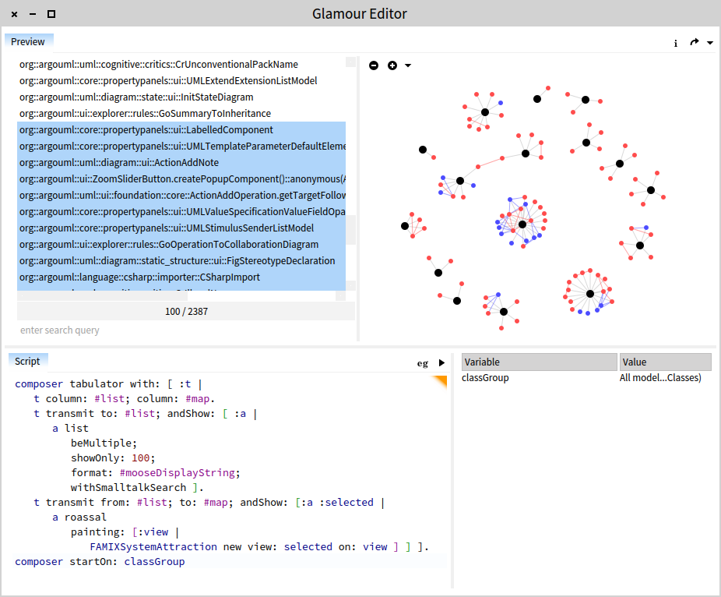The height and width of the screenshot is (597, 721).
Task: Select UMLTemplateParameterDefaultEleme list entry
Action: (181, 147)
